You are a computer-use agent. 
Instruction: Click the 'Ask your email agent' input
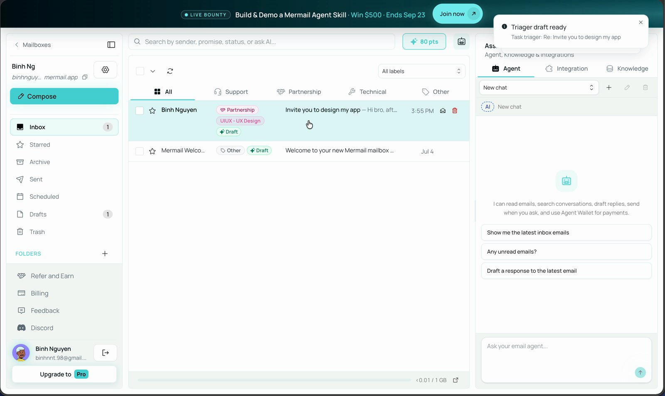pos(566,359)
